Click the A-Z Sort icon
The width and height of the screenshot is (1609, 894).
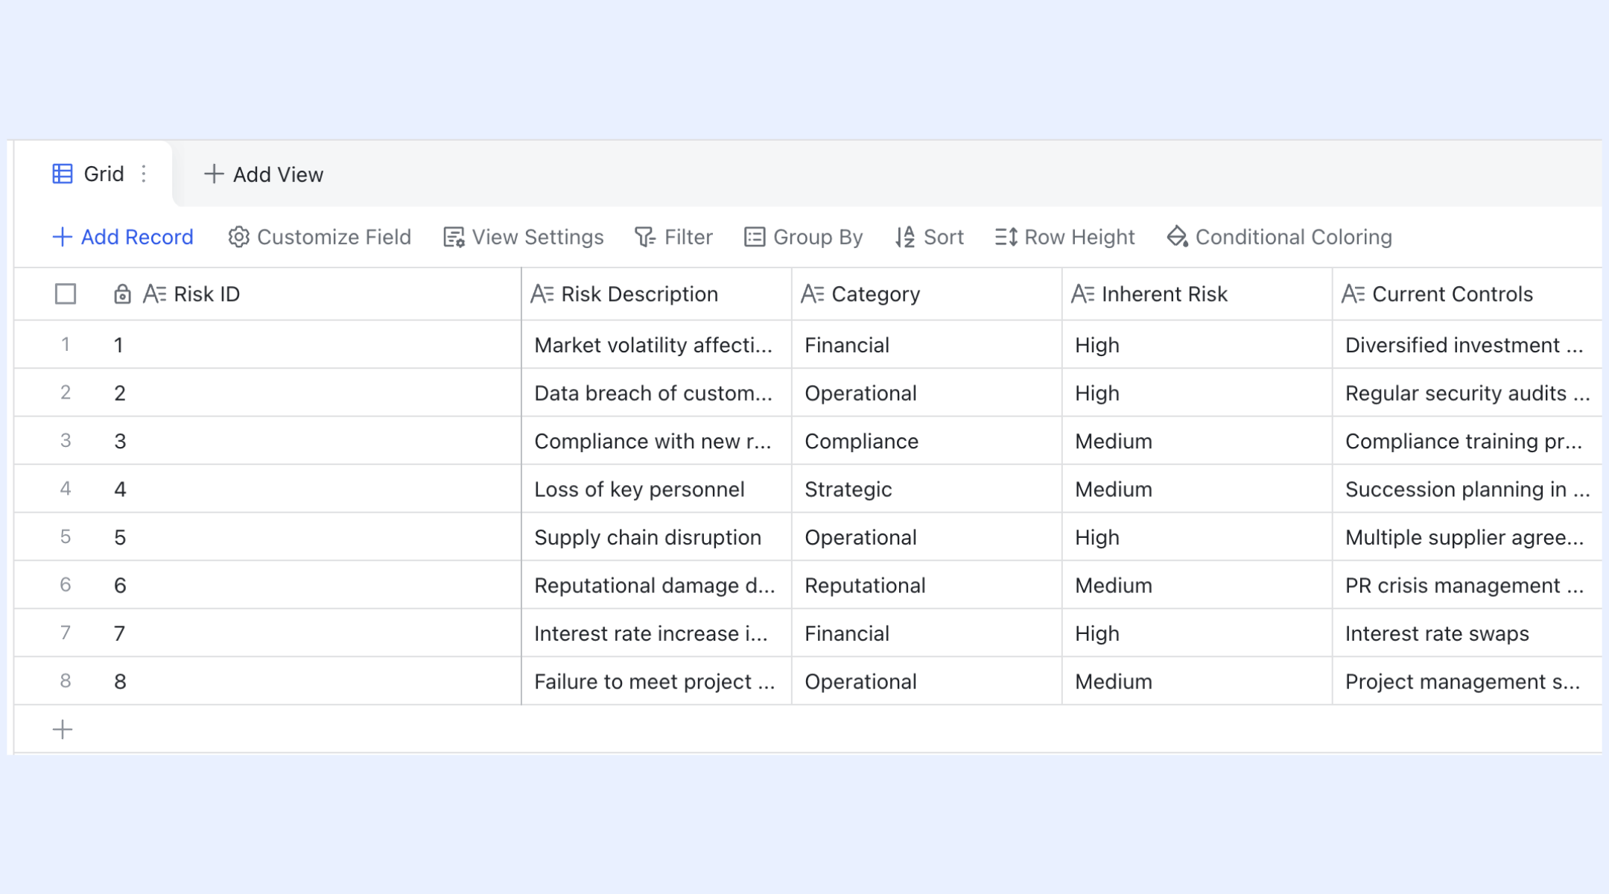(x=905, y=237)
